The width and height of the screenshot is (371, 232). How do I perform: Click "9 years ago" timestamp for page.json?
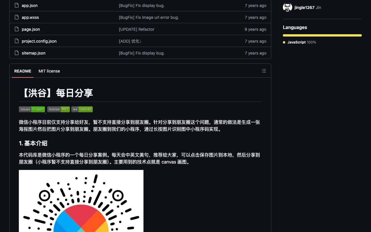(x=255, y=29)
